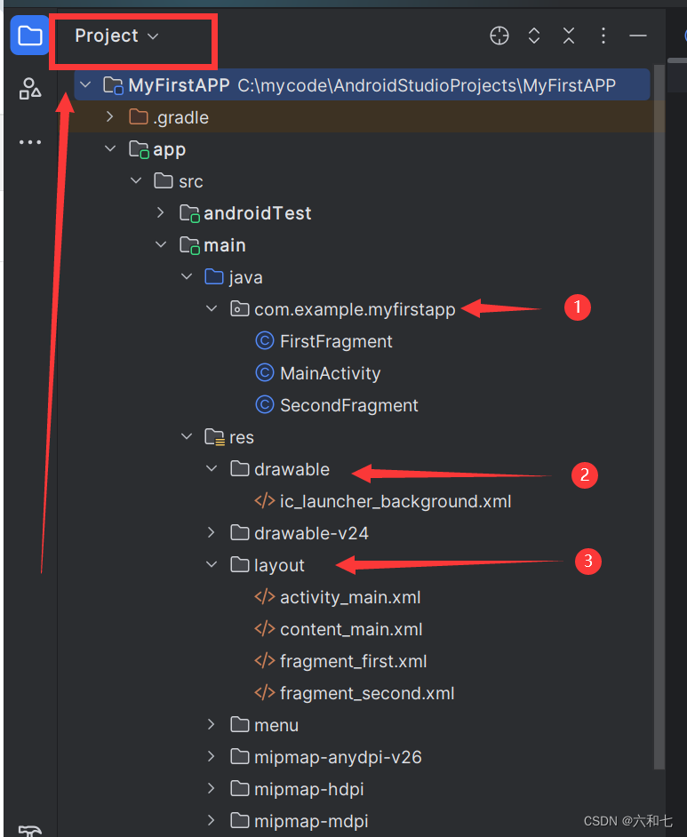Expand the mipmap-hdpi folder chevron
Viewport: 687px width, 837px height.
pos(212,789)
